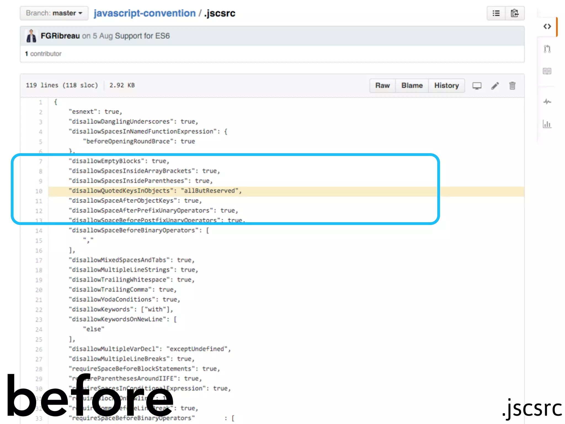Click the copy path clipboard icon
The width and height of the screenshot is (565, 424).
click(x=515, y=13)
